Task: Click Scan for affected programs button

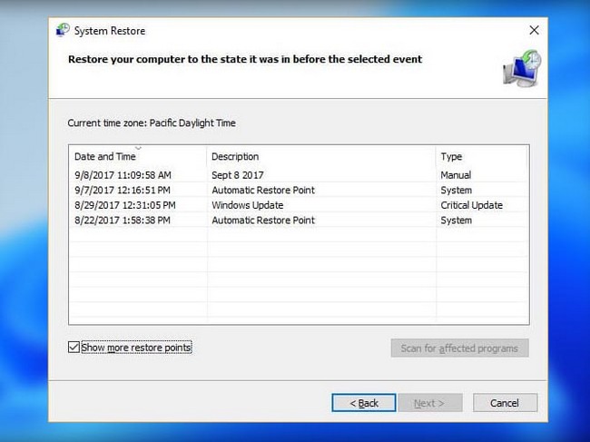Action: [459, 349]
